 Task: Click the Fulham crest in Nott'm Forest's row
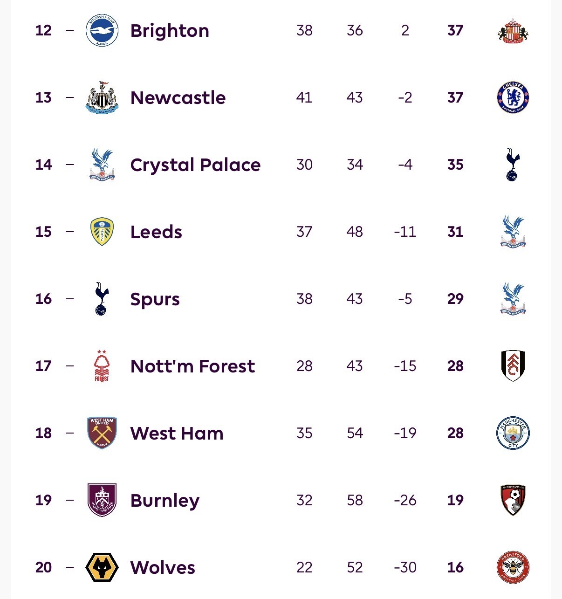pos(513,366)
